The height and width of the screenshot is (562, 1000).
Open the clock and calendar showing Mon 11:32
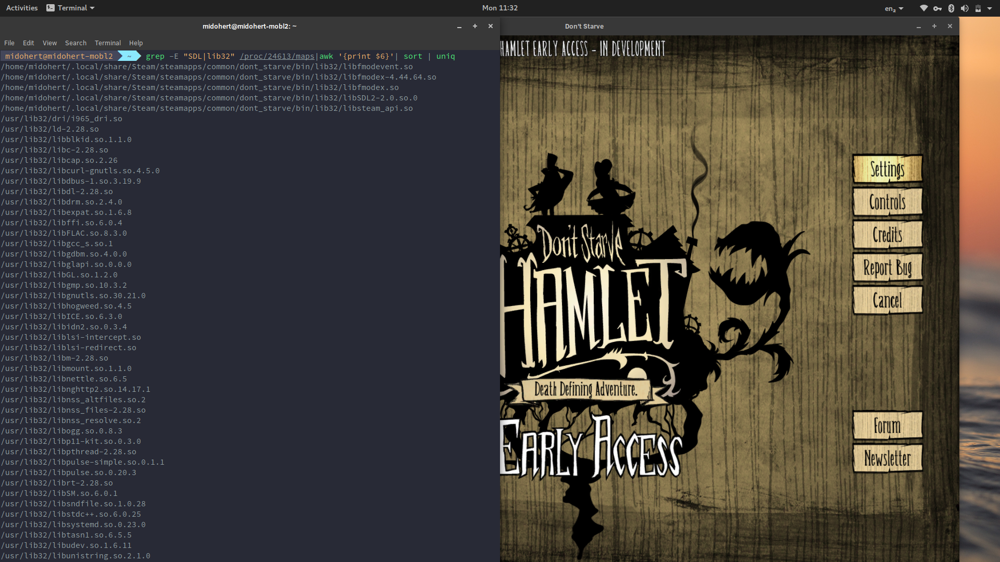[499, 8]
